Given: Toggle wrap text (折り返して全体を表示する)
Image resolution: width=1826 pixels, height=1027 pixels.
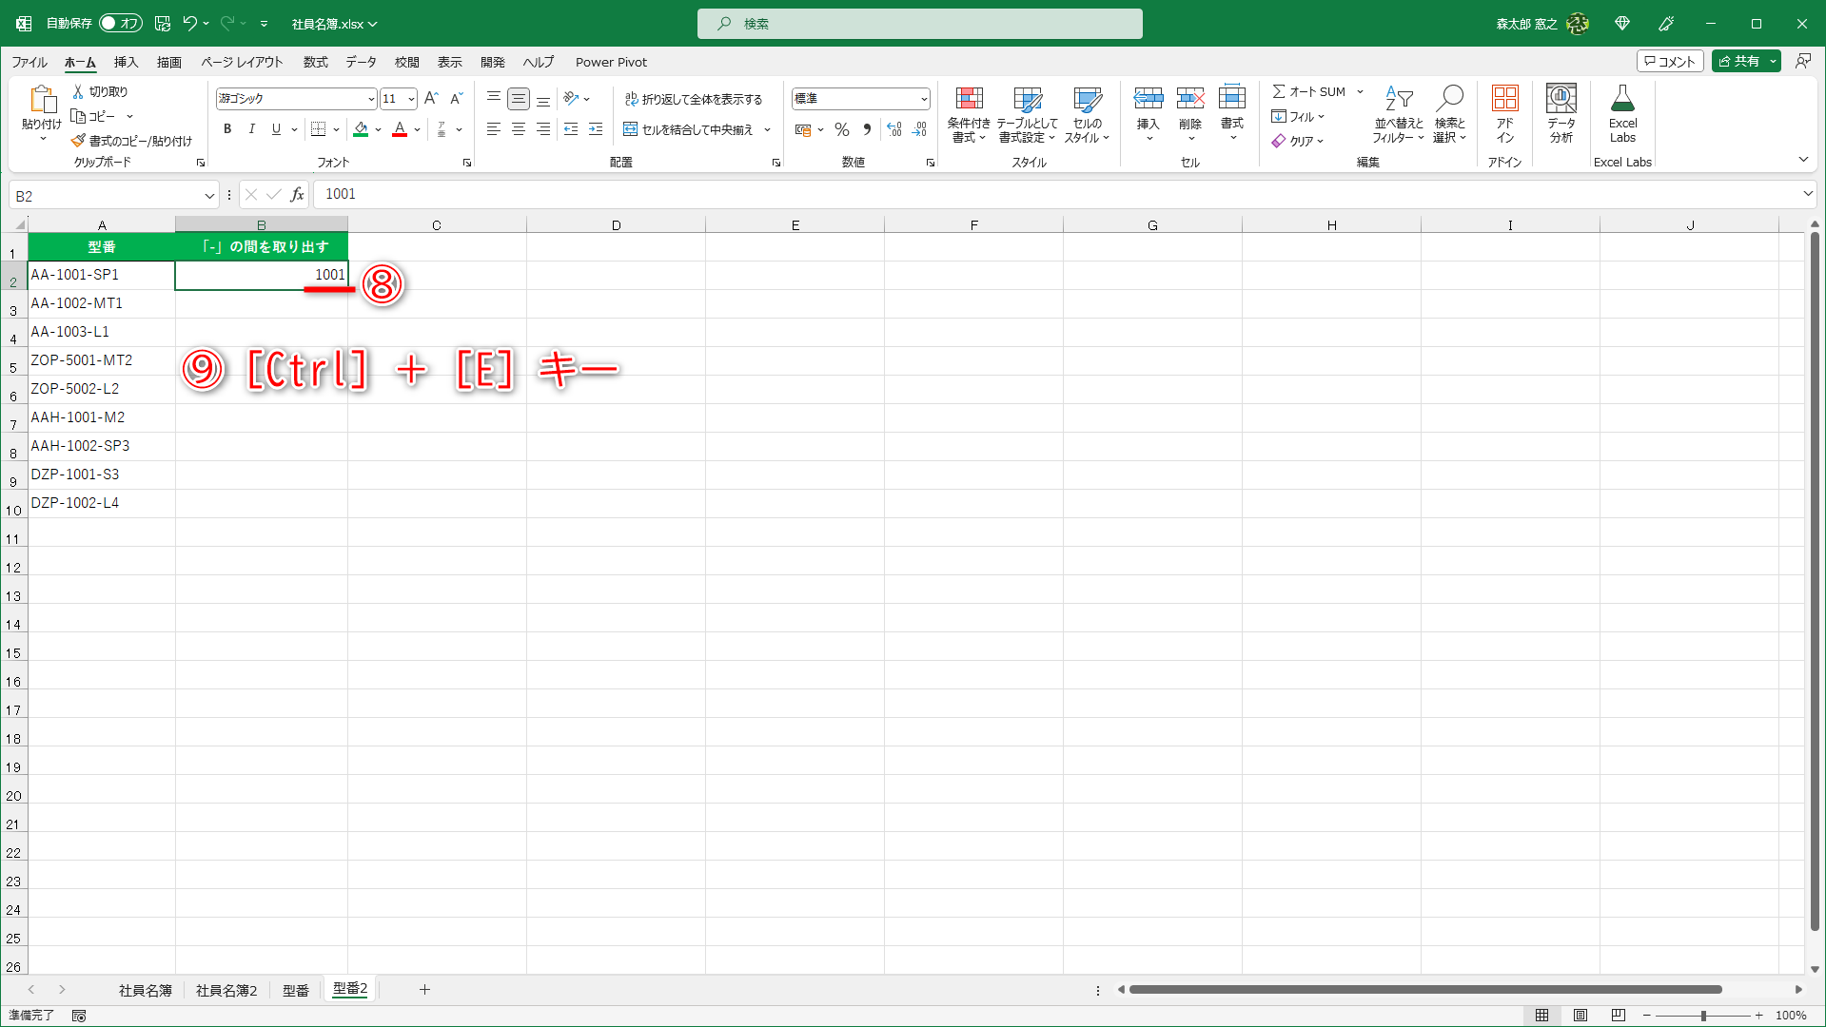Looking at the screenshot, I should coord(694,99).
